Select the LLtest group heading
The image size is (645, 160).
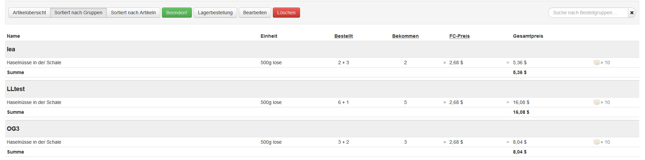coord(16,89)
